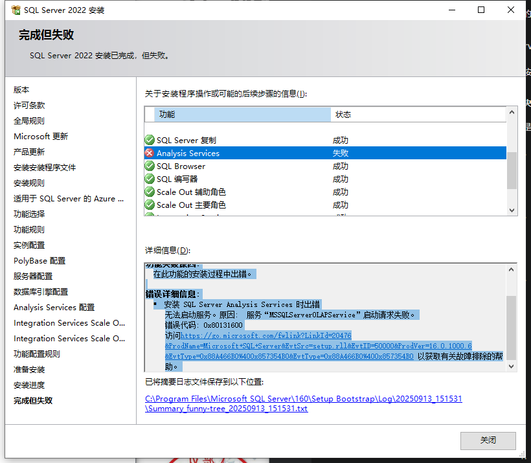The height and width of the screenshot is (463, 531).
Task: Open the Summary log file path link
Action: pos(304,403)
